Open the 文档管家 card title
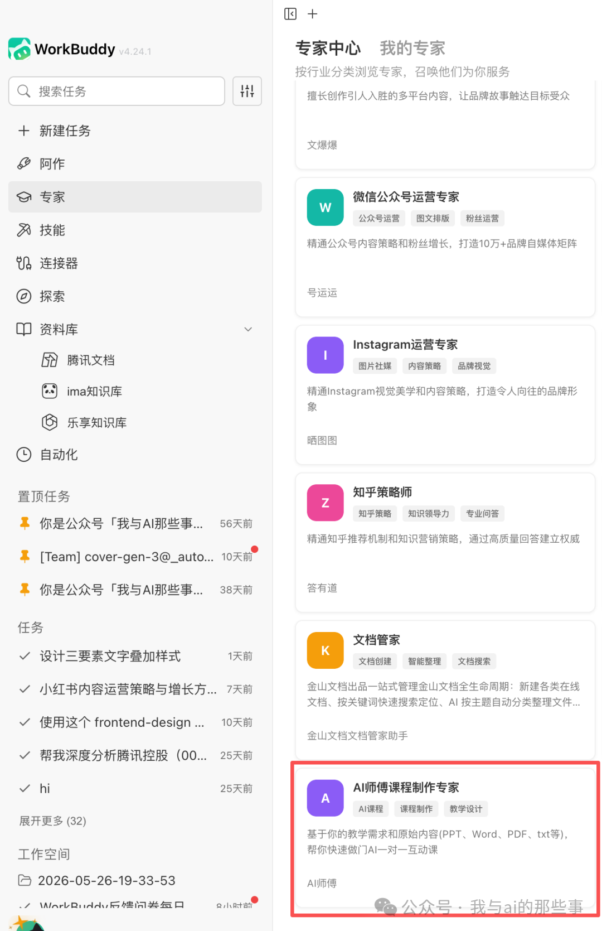This screenshot has height=931, width=602. tap(377, 640)
